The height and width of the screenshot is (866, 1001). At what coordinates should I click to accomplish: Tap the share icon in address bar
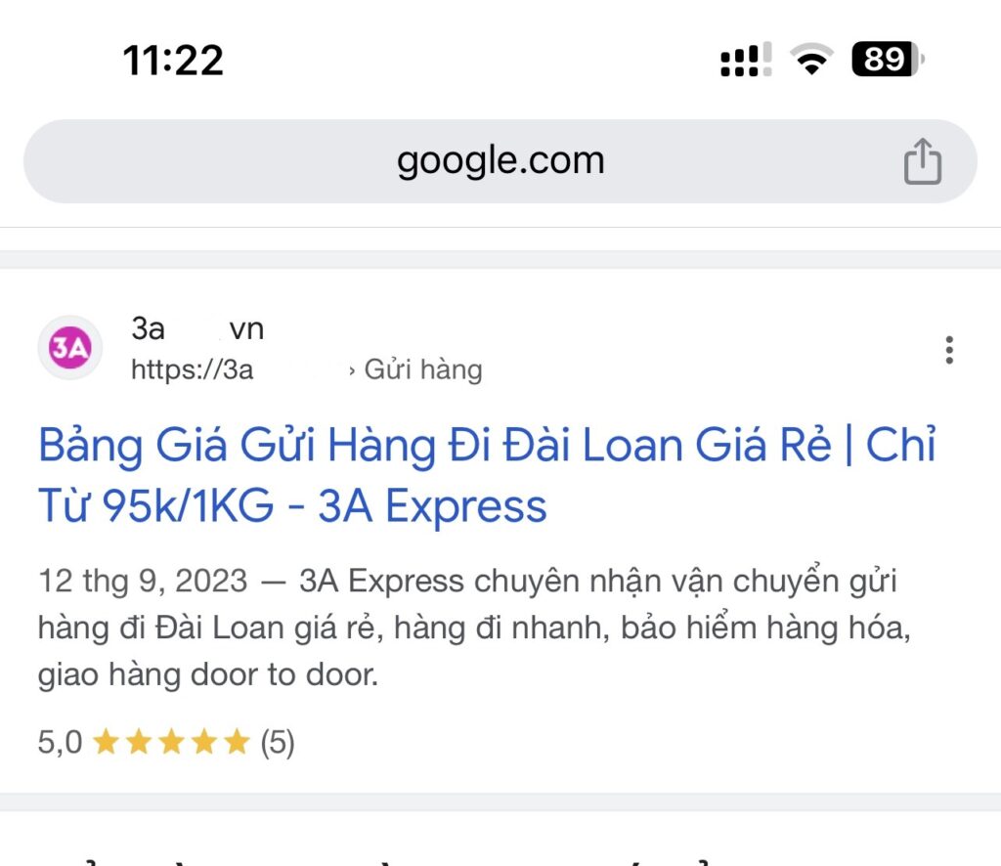(923, 161)
